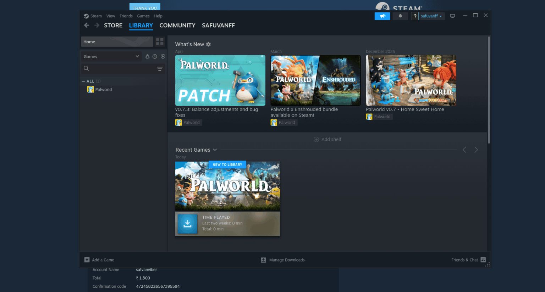Toggle the ready to play filter
Image resolution: width=545 pixels, height=292 pixels.
tap(163, 56)
